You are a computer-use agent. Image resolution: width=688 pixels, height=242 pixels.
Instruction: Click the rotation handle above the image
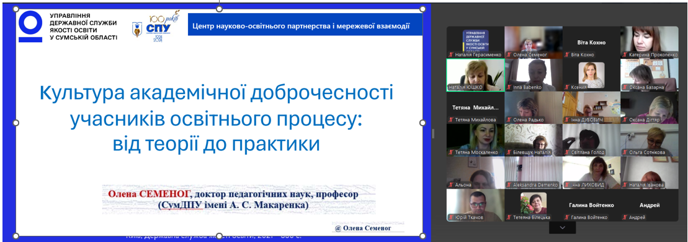coord(220,9)
